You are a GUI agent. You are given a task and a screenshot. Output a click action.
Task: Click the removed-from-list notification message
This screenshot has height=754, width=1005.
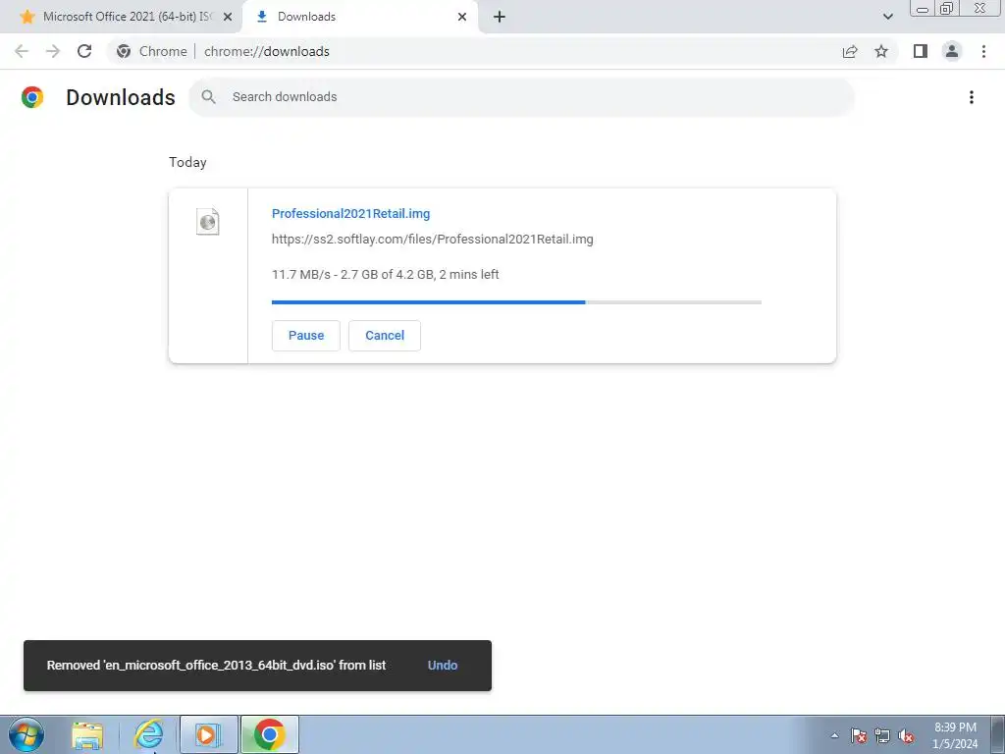(x=216, y=665)
